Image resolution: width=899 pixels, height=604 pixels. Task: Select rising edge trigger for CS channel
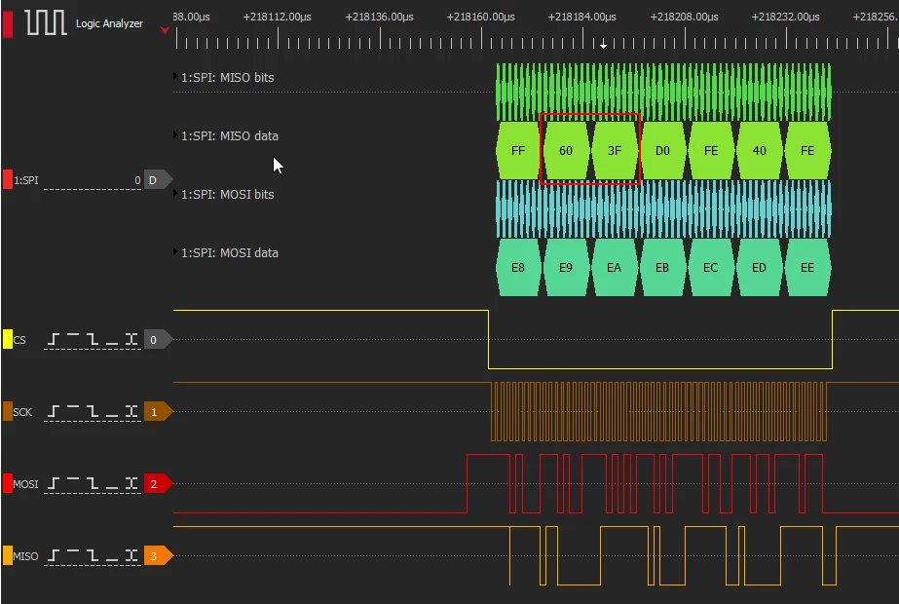pyautogui.click(x=54, y=340)
